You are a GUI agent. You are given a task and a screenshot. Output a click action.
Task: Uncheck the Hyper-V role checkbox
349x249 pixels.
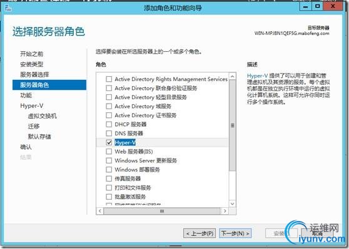(x=109, y=142)
